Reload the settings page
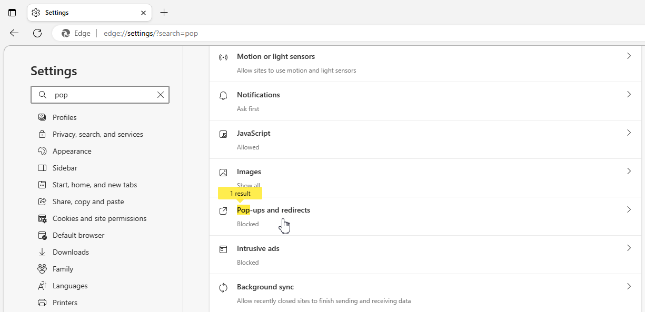This screenshot has height=312, width=645. point(37,33)
